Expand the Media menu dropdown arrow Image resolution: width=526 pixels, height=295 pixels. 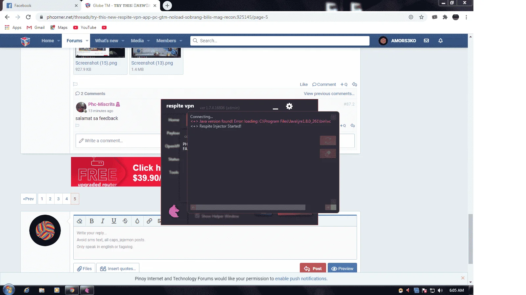point(149,41)
